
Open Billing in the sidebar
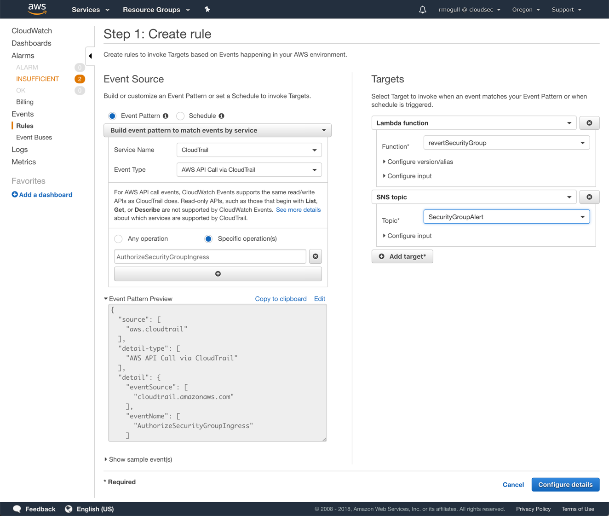(x=25, y=102)
